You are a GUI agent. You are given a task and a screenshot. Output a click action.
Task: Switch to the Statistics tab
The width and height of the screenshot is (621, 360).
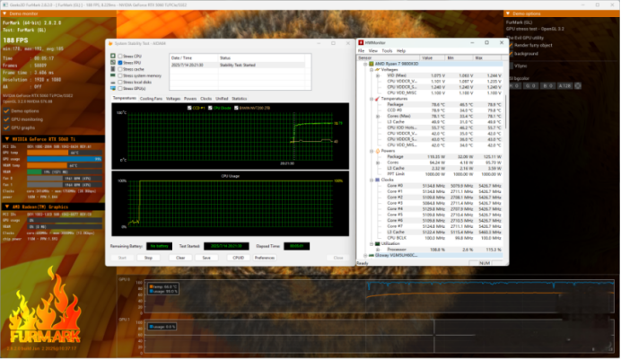click(240, 98)
